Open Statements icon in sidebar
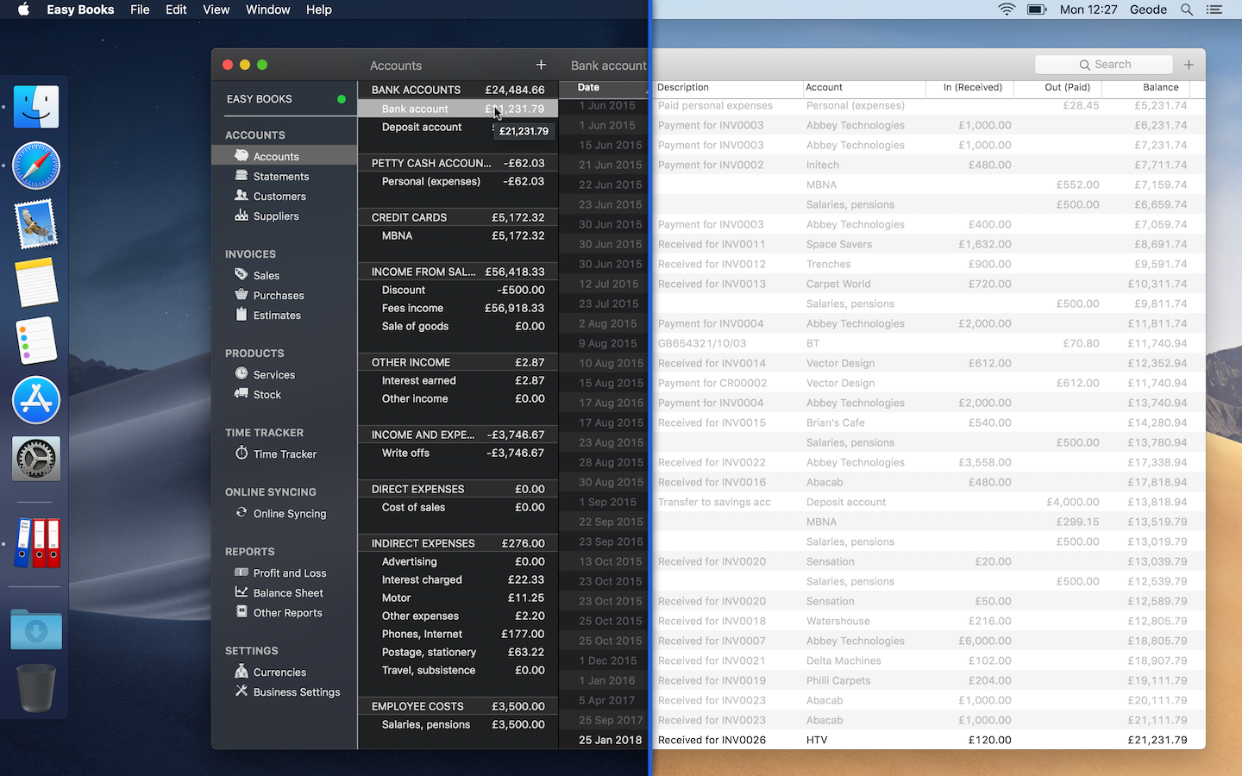1242x776 pixels. (x=241, y=176)
